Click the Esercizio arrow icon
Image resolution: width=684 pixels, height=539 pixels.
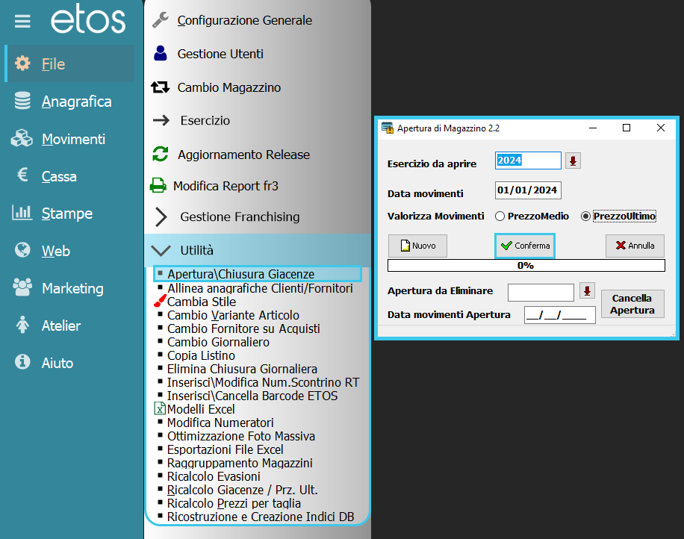point(161,120)
